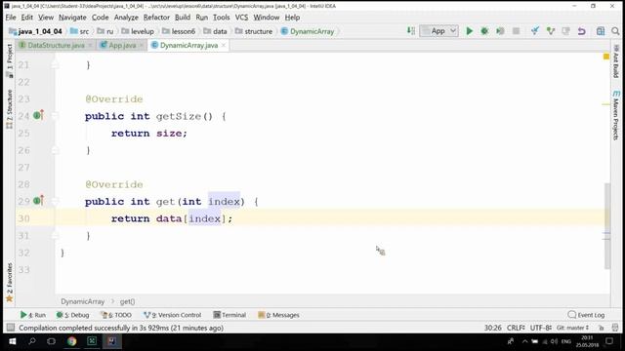Run the App configuration with the green play icon
625x351 pixels.
coord(469,31)
